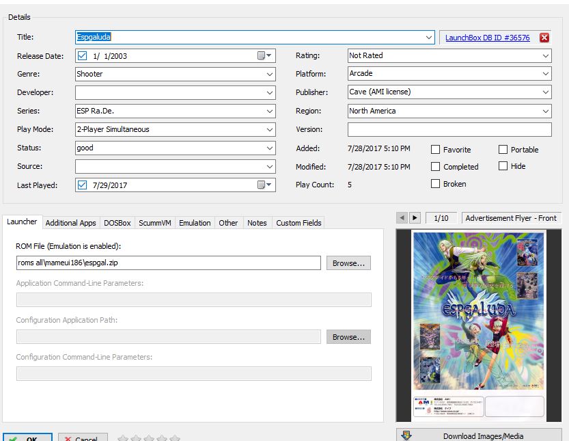Image resolution: width=569 pixels, height=441 pixels.
Task: Set rating with the fifth star
Action: tap(175, 438)
